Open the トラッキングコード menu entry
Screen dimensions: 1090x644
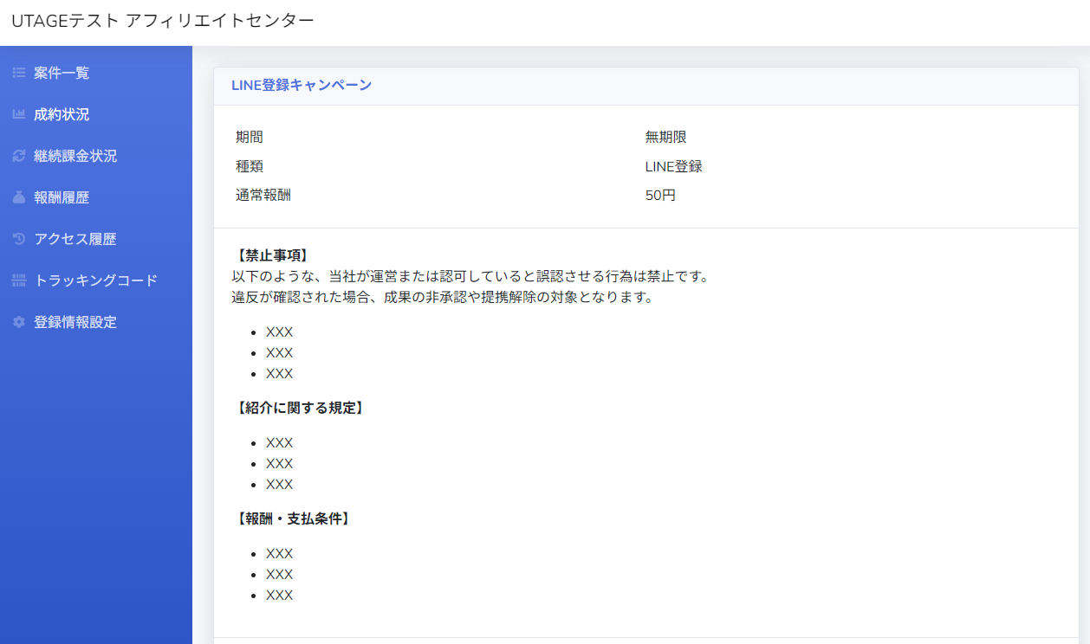(x=95, y=280)
